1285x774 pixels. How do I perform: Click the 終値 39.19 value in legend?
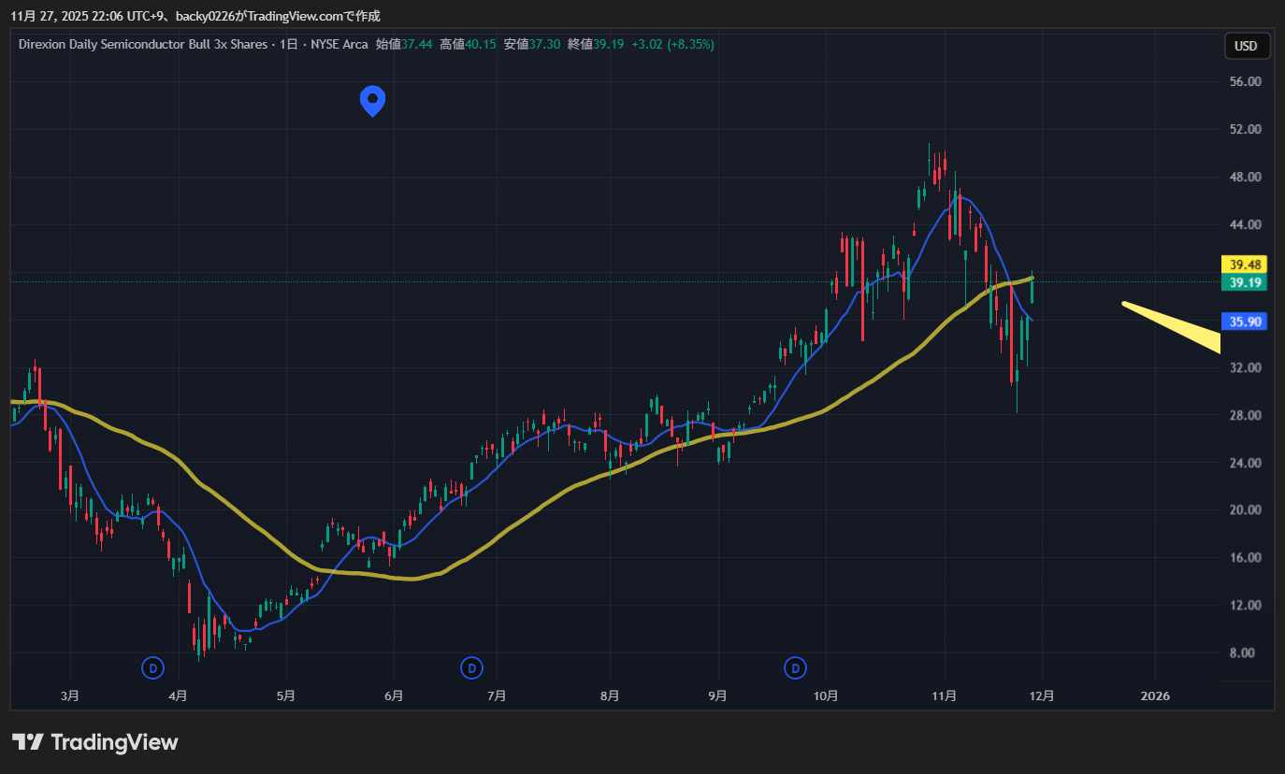pos(609,44)
